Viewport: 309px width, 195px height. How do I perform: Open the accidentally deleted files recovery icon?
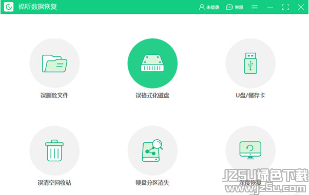pyautogui.click(x=54, y=63)
